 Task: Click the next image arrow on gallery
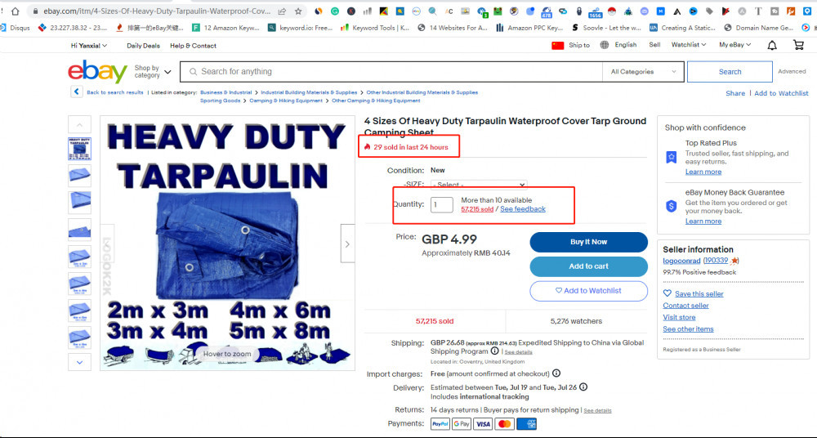347,244
